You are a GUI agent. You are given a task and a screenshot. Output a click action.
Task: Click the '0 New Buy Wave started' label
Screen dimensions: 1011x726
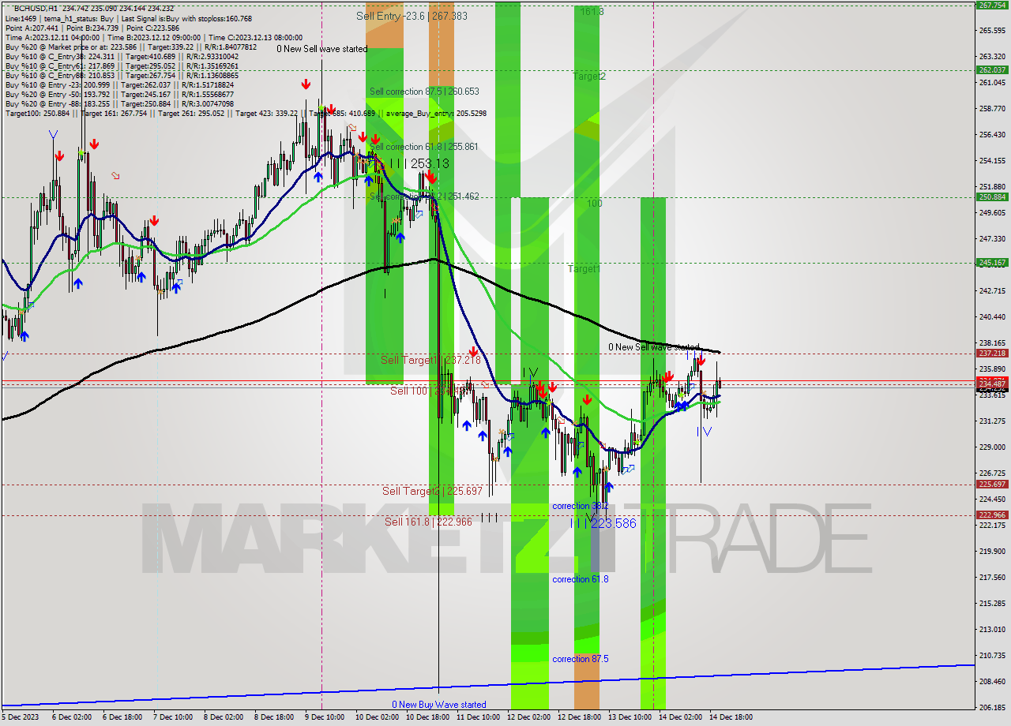pos(439,705)
